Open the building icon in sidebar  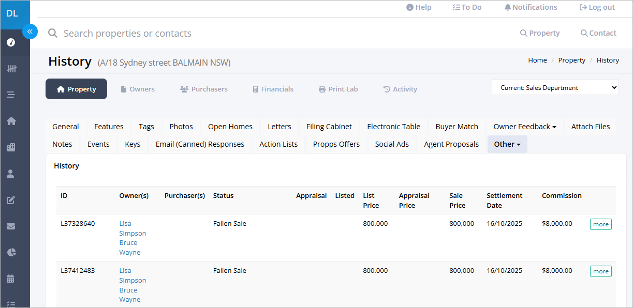pos(11,147)
